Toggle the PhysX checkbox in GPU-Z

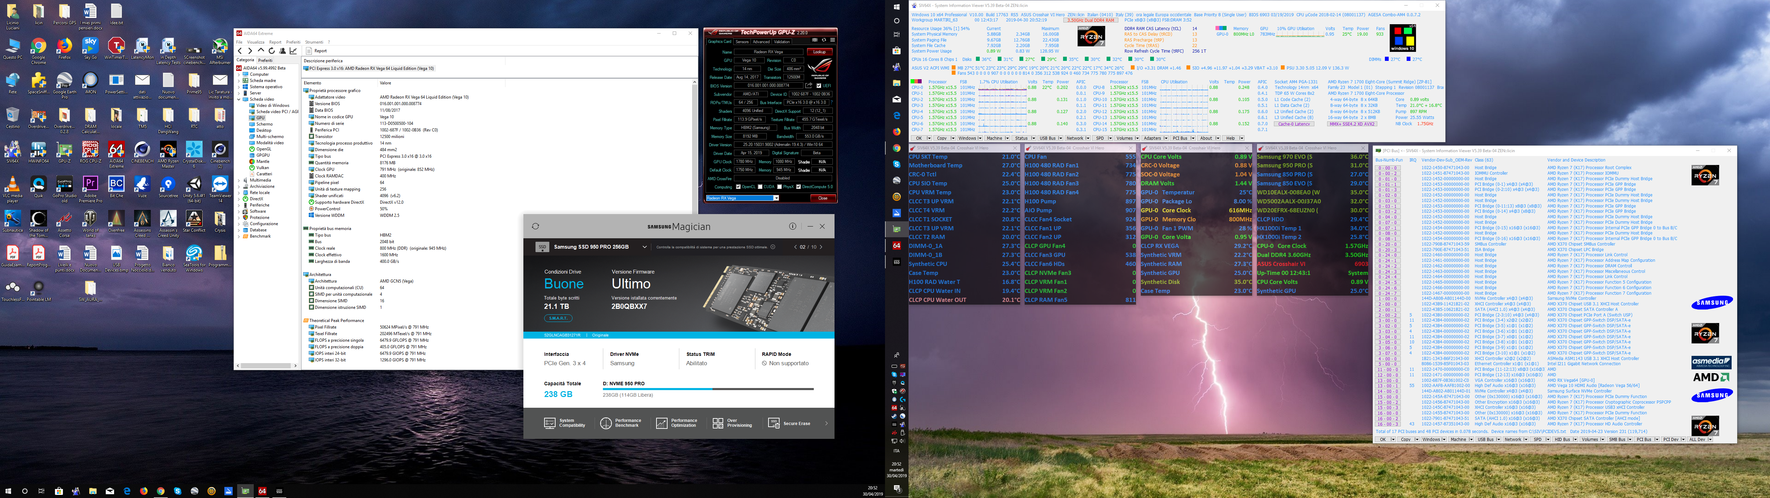click(780, 186)
